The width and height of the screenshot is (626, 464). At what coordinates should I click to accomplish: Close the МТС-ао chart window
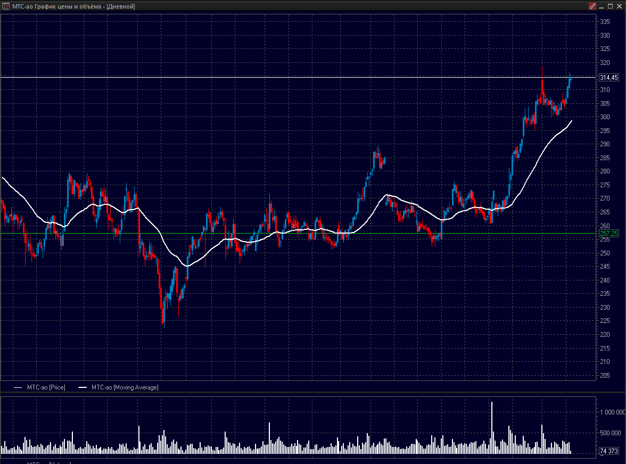(619, 6)
